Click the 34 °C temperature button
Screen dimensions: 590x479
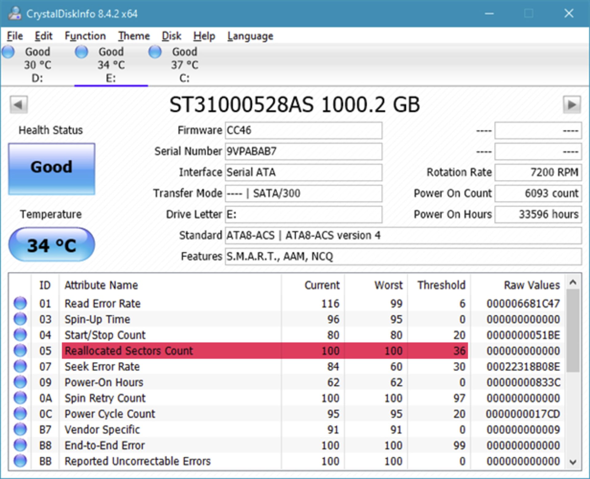pyautogui.click(x=52, y=245)
